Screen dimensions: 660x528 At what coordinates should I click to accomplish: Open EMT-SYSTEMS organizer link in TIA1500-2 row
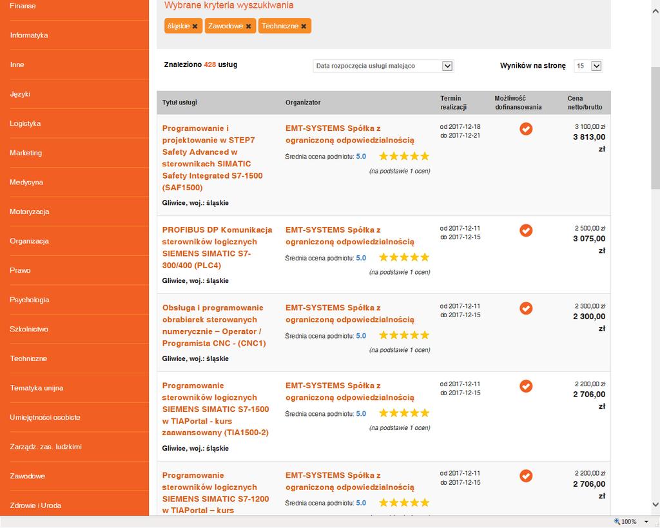pyautogui.click(x=350, y=391)
